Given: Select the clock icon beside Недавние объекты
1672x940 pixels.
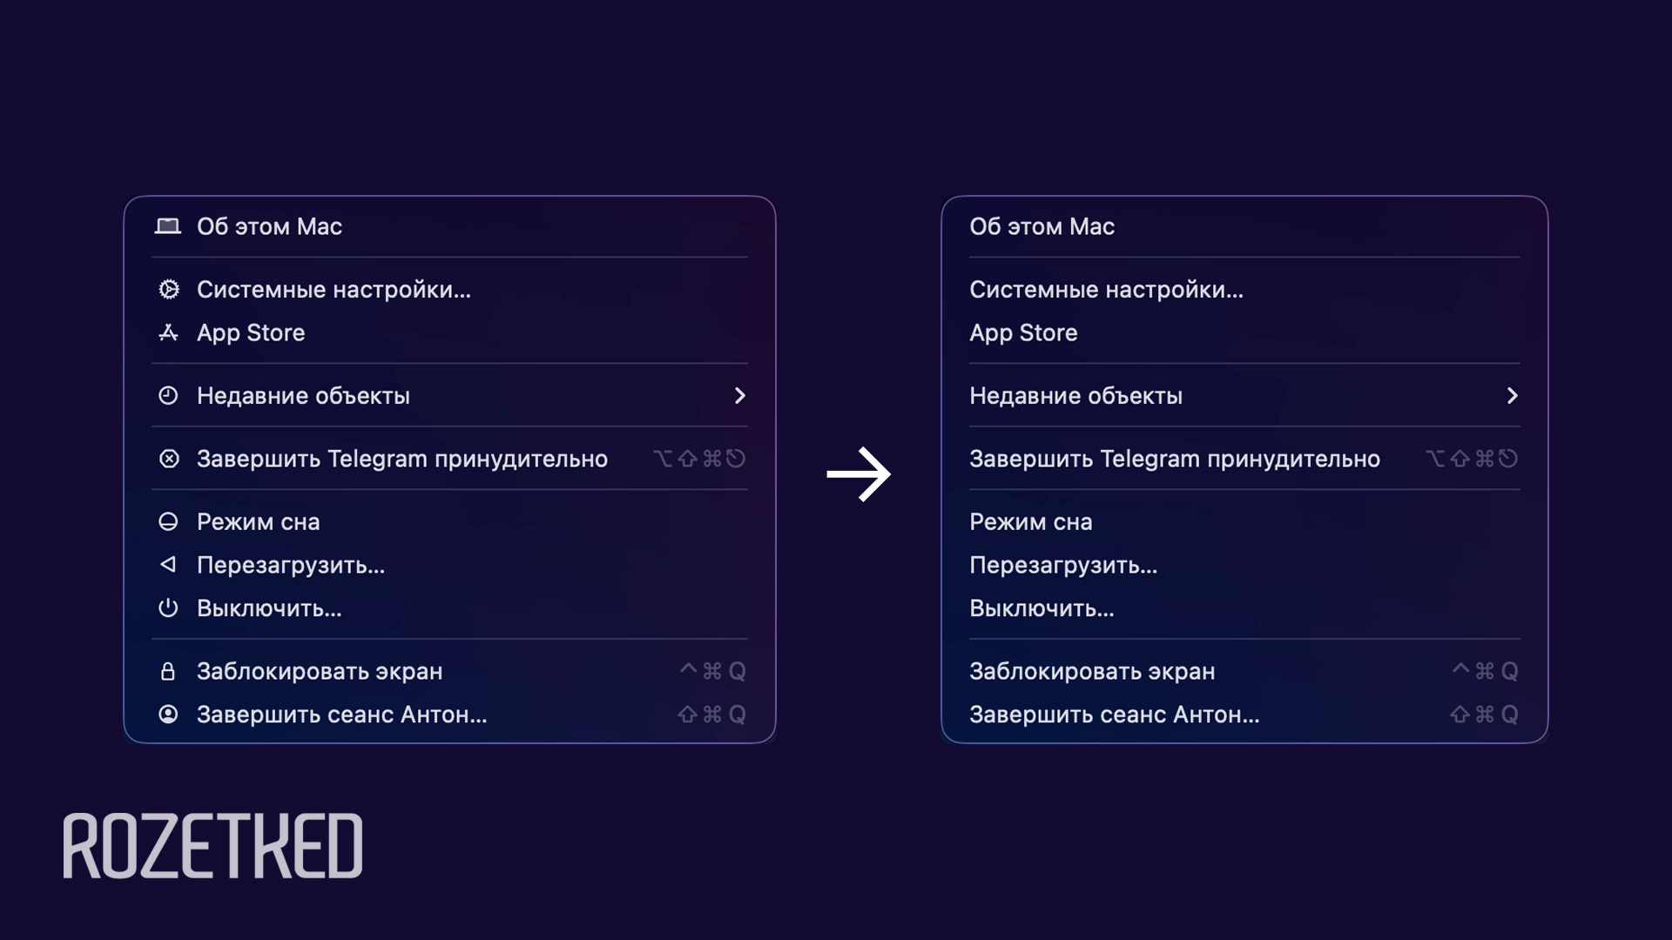Looking at the screenshot, I should pyautogui.click(x=169, y=396).
